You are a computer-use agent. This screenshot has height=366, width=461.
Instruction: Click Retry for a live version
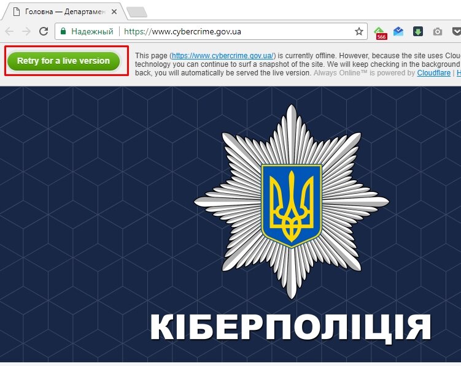pos(63,61)
